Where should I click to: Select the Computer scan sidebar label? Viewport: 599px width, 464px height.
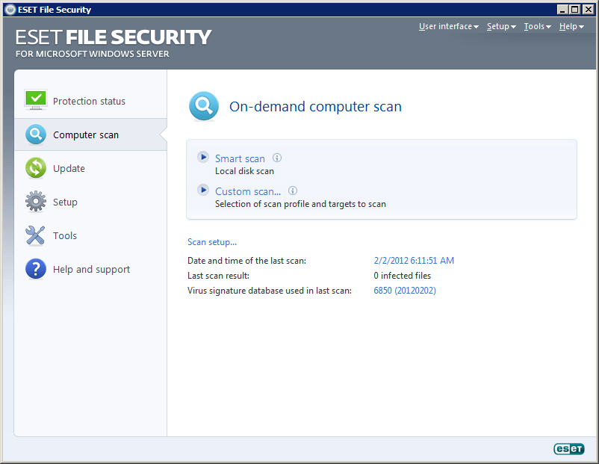[x=86, y=135]
